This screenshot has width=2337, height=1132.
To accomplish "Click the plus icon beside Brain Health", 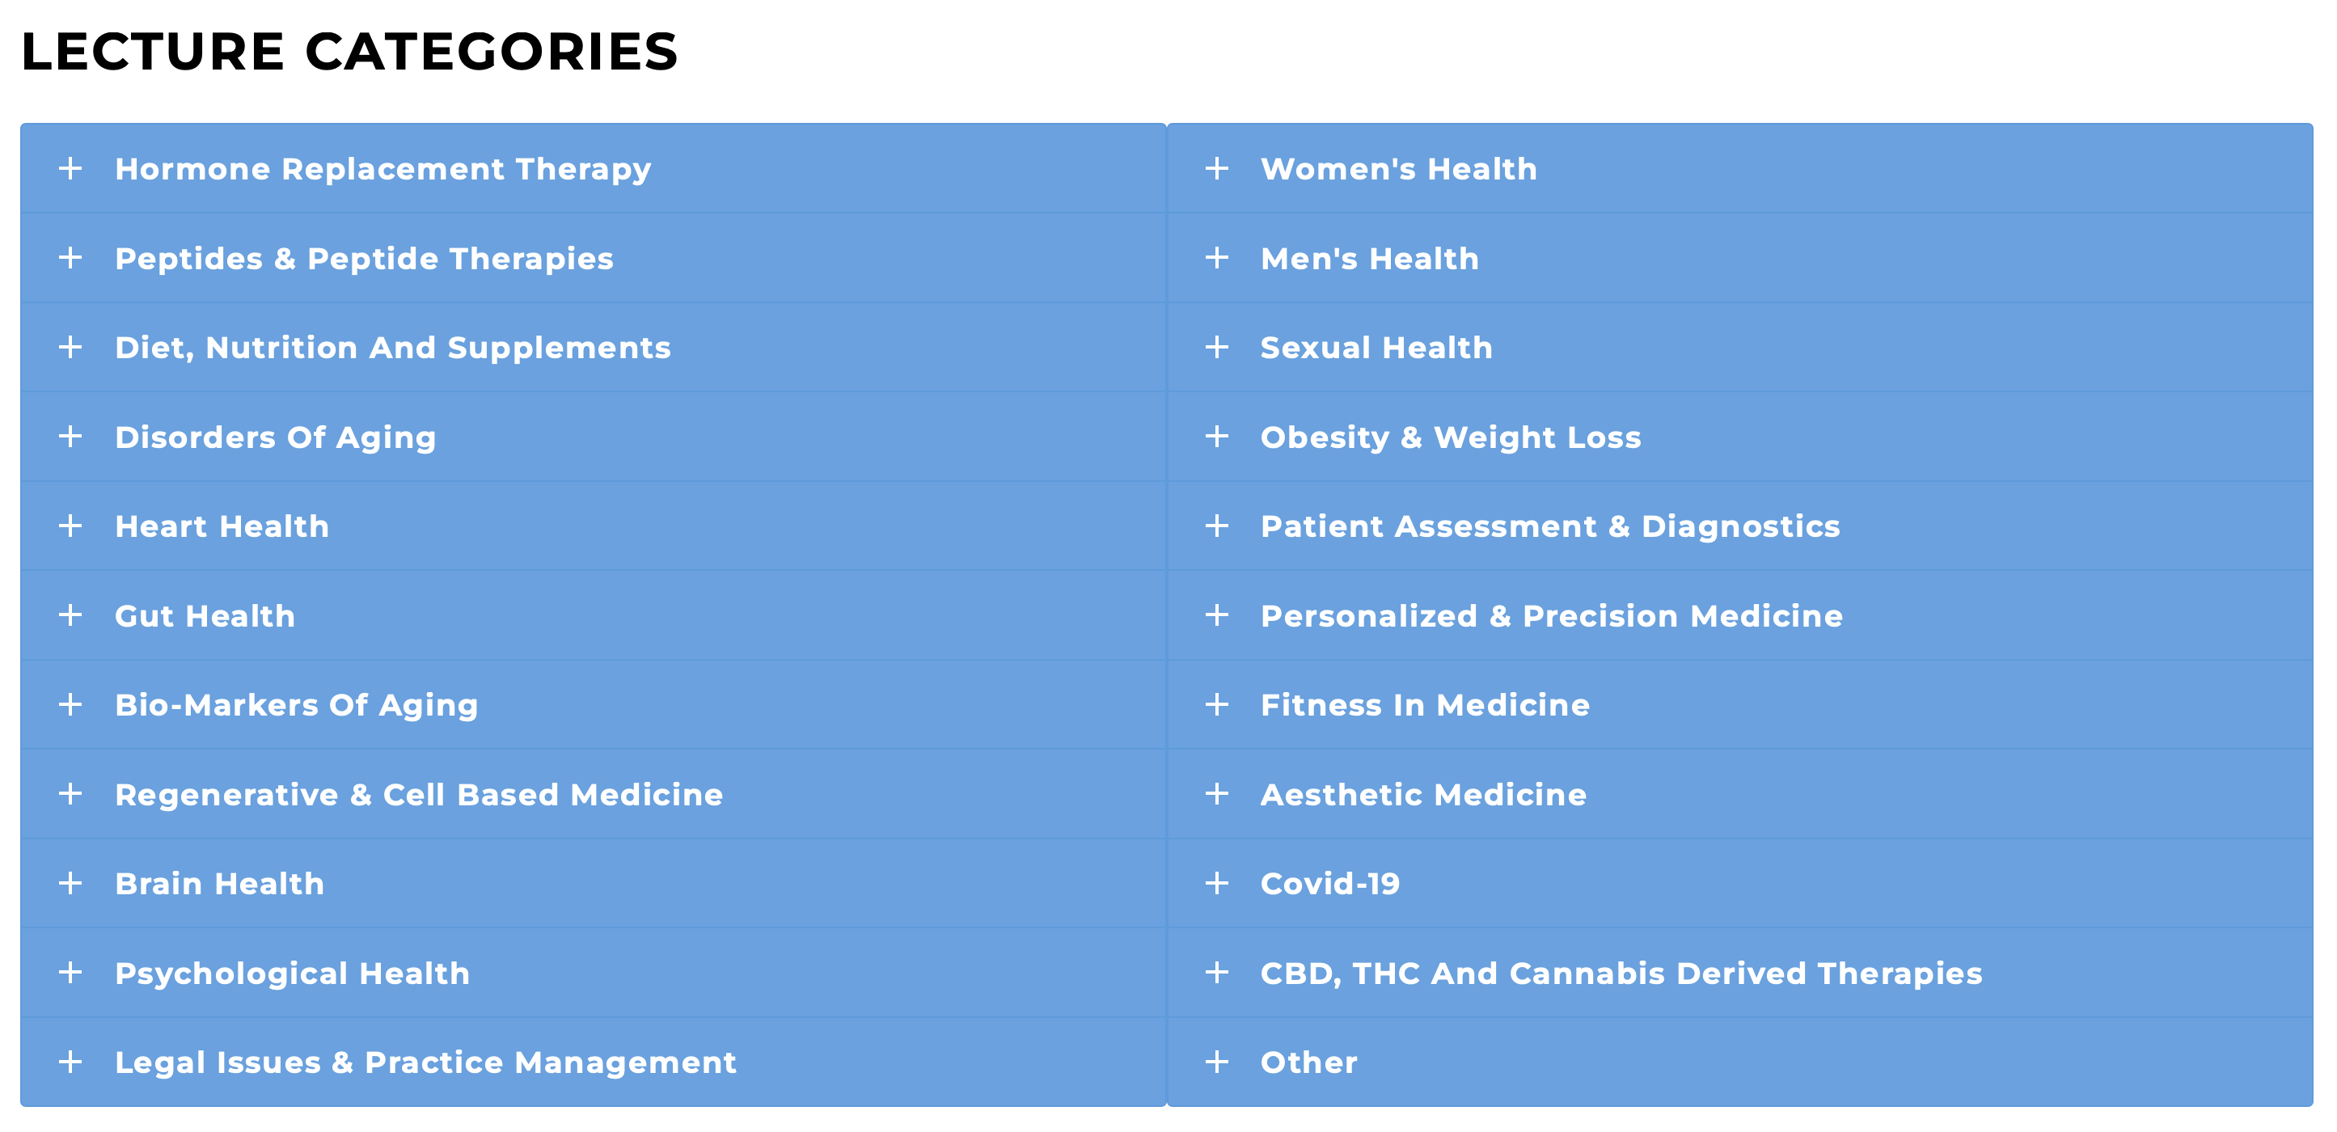I will click(x=70, y=884).
